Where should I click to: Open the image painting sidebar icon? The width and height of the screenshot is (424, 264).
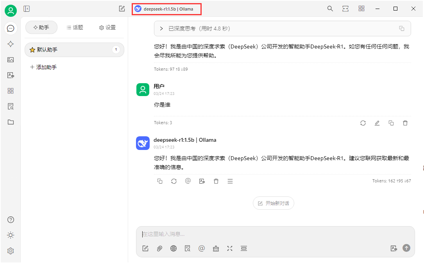11,60
